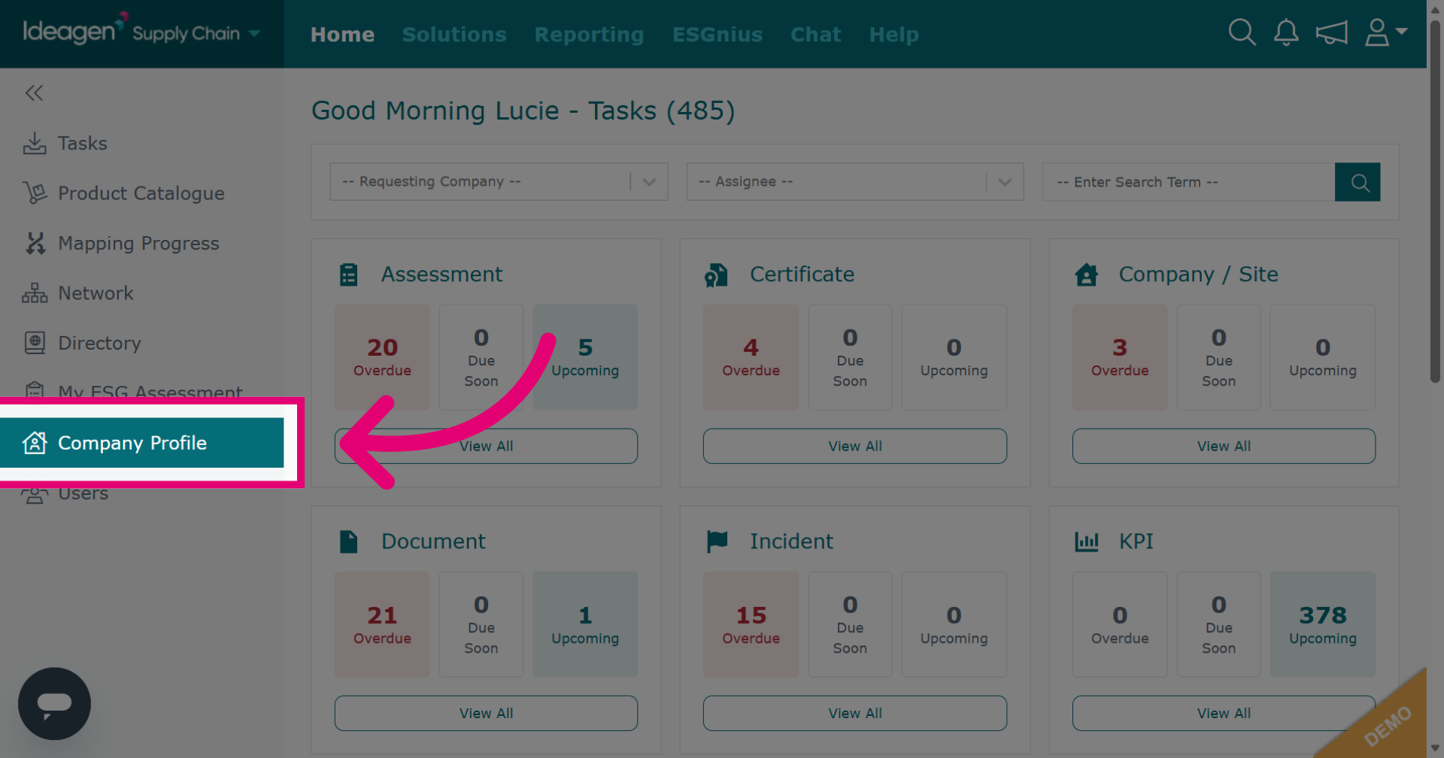Click the Incident flag icon
Viewport: 1444px width, 758px height.
click(717, 541)
